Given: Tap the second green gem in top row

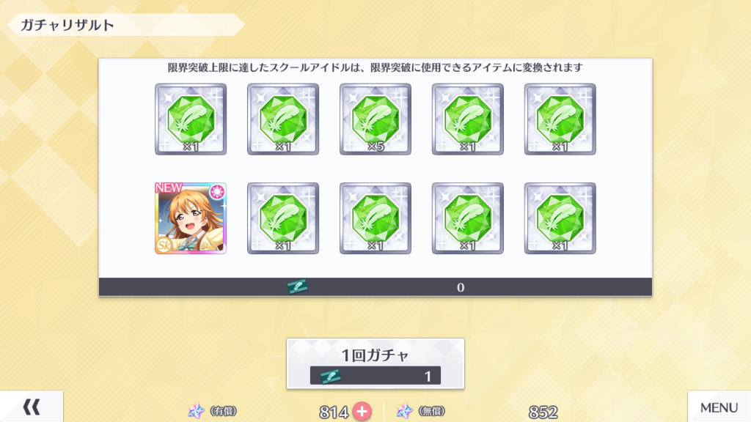Looking at the screenshot, I should [283, 119].
